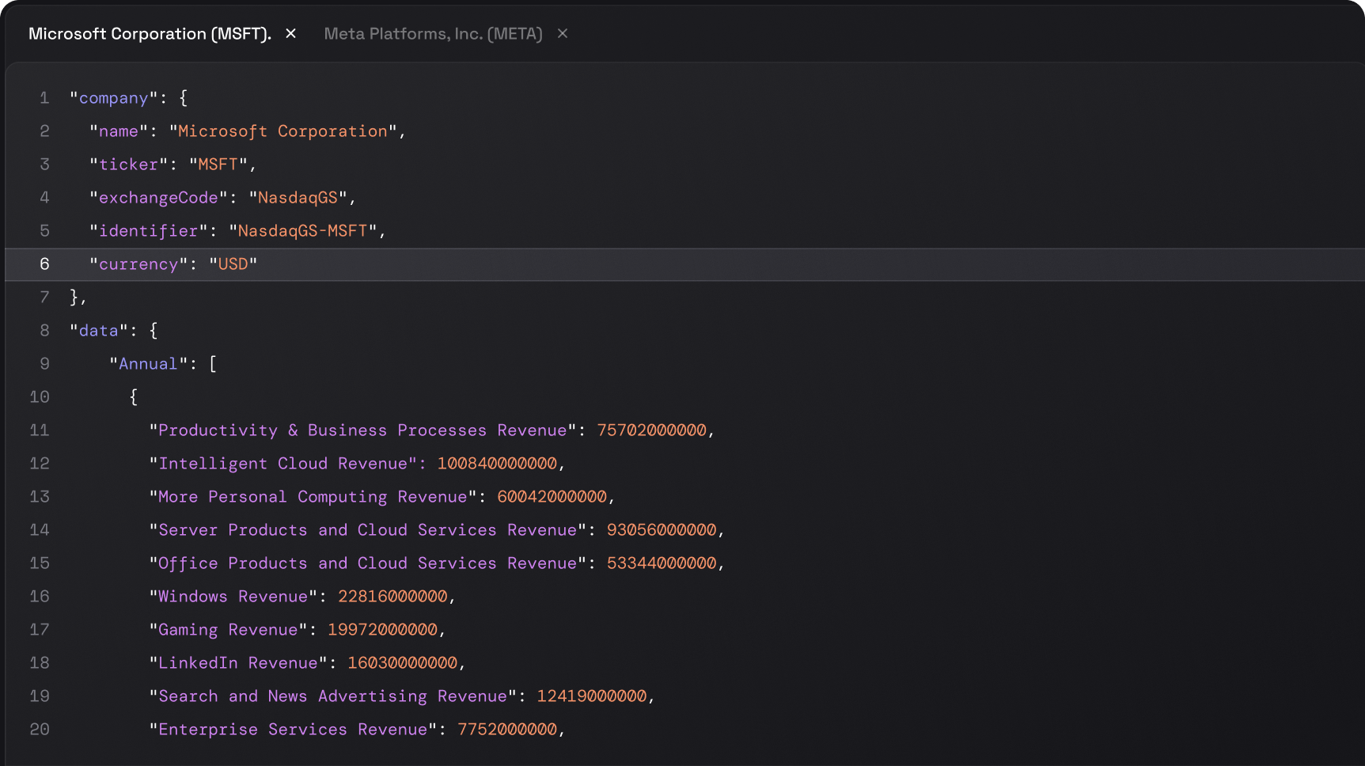
Task: Click the Gaming Revenue key
Action: pos(228,630)
